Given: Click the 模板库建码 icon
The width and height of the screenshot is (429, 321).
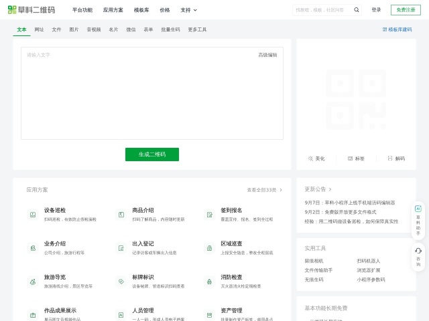Looking at the screenshot, I should pyautogui.click(x=385, y=29).
